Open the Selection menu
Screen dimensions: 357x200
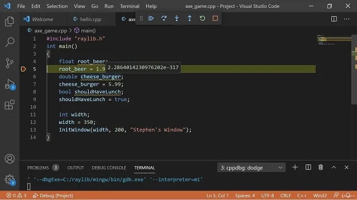(57, 6)
